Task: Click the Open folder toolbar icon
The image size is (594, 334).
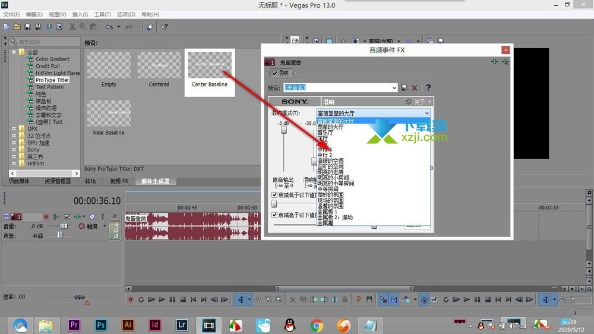Action: tap(17, 27)
